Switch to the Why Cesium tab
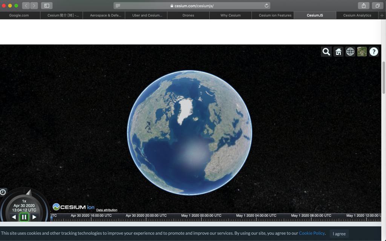The width and height of the screenshot is (386, 241). 230,15
